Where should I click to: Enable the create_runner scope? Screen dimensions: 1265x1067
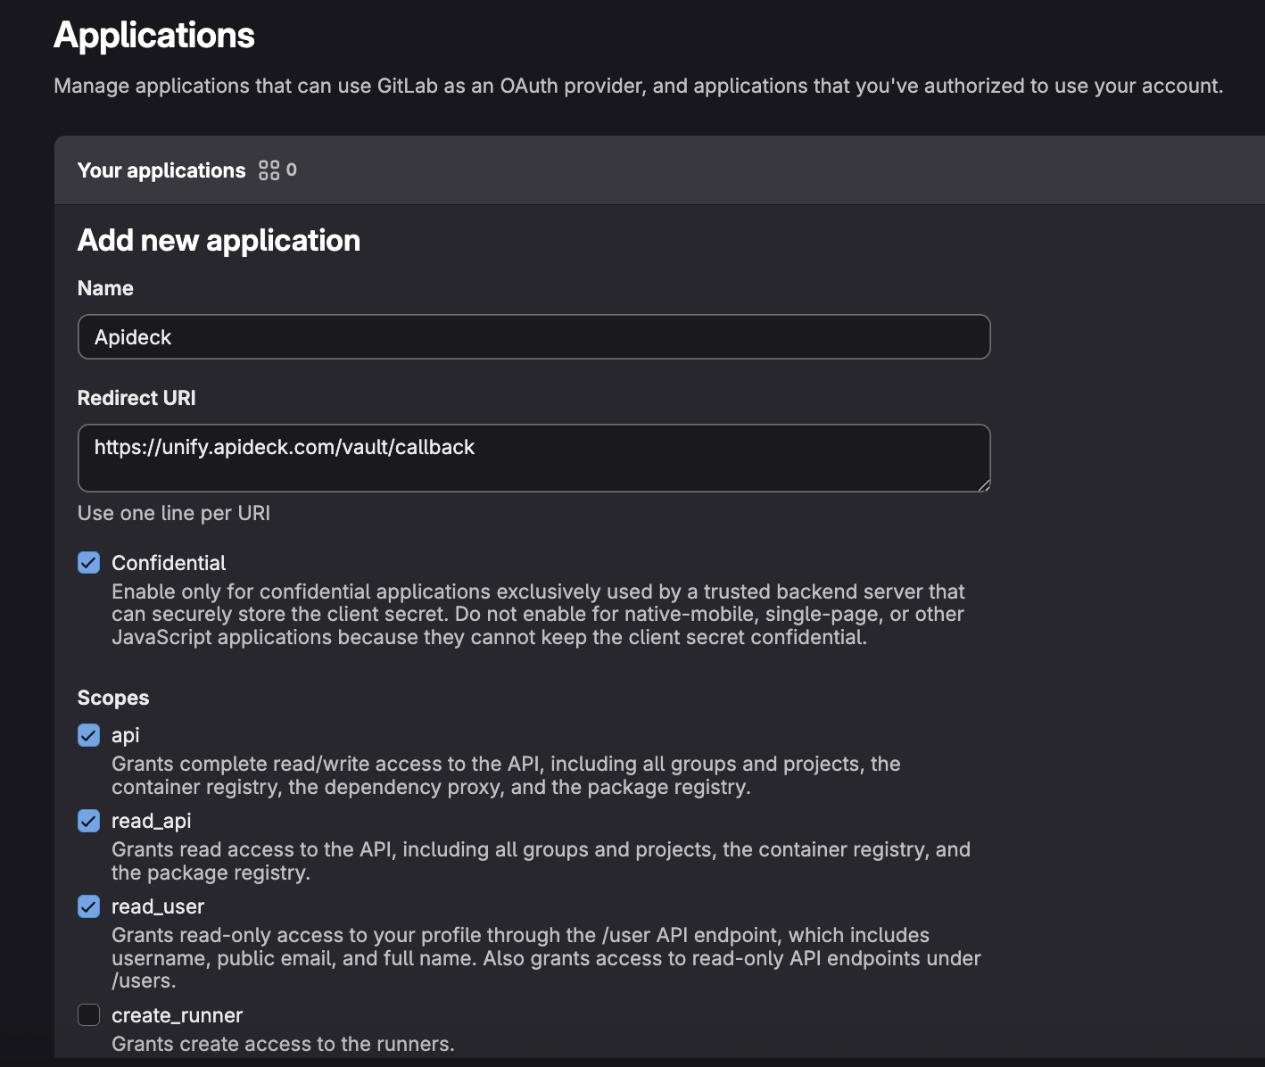click(x=88, y=1015)
